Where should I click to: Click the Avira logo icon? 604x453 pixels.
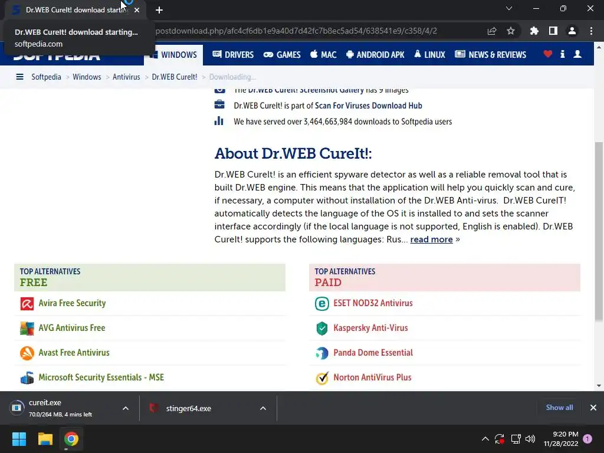coord(27,304)
